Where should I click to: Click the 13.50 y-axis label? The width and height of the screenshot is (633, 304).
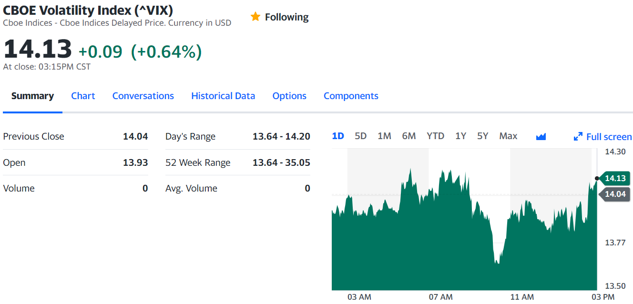[x=615, y=286]
